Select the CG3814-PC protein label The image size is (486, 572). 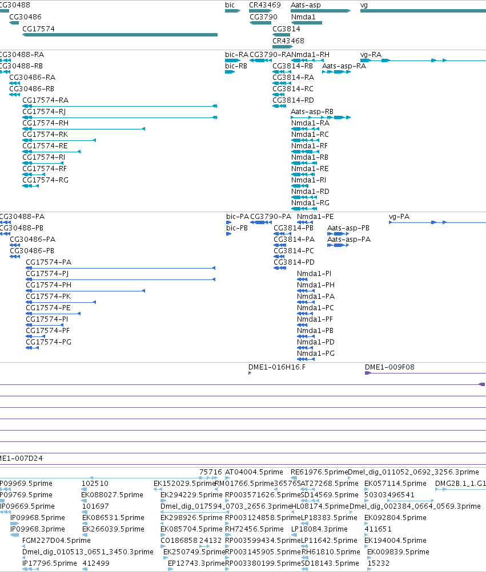tap(294, 251)
